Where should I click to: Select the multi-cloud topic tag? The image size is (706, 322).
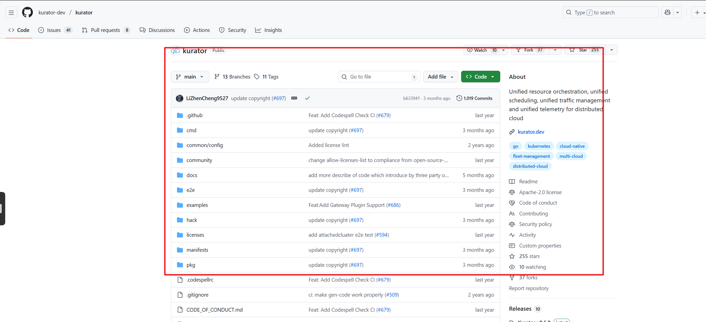(571, 156)
